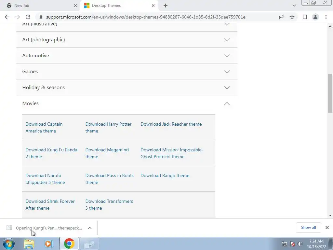Close the Desktop Themes tab
This screenshot has width=333, height=250.
153,6
